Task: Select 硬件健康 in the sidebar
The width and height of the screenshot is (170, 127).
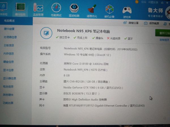Action: [9, 29]
